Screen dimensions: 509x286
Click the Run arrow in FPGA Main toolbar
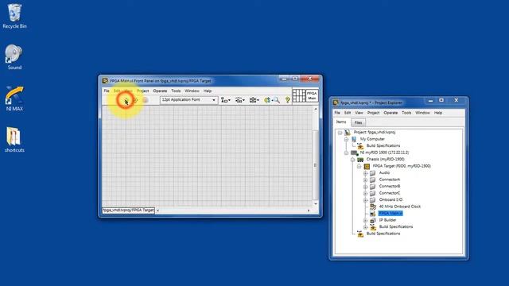(x=126, y=101)
